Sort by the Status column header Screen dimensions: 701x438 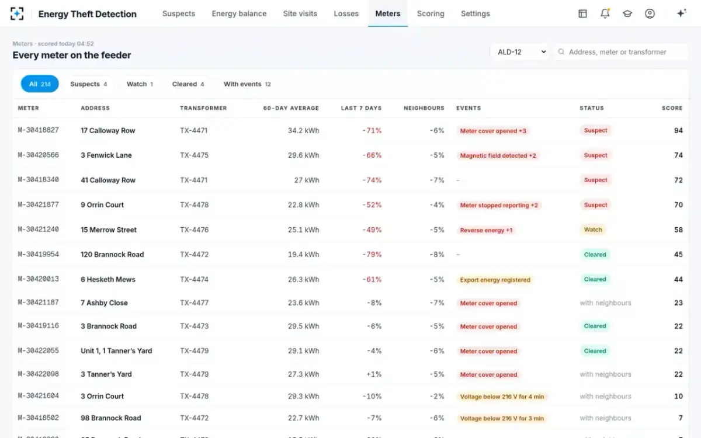click(592, 108)
